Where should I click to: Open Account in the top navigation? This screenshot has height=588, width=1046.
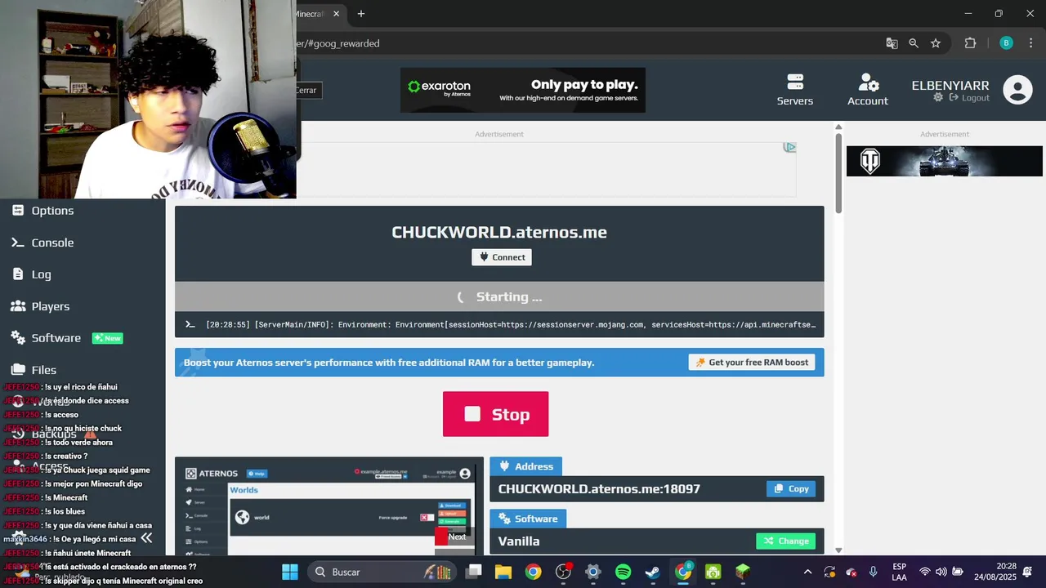868,90
